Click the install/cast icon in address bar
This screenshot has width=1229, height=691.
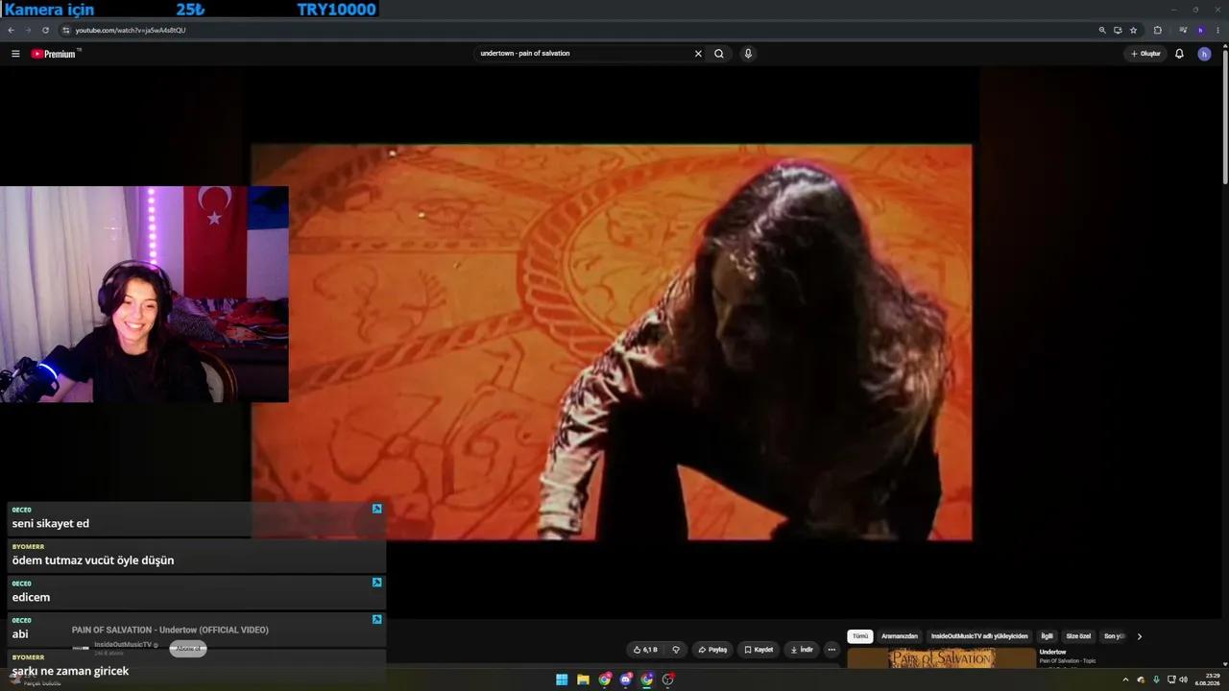click(1118, 30)
